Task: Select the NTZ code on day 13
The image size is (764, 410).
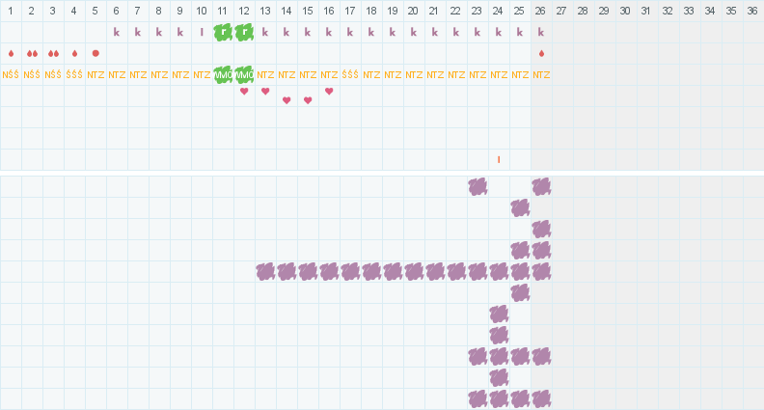Action: (x=265, y=74)
